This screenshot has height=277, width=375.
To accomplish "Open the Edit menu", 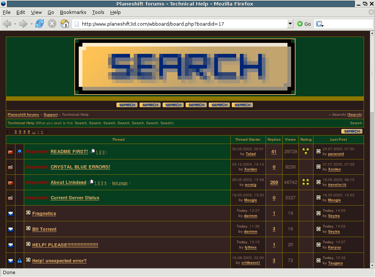I will pyautogui.click(x=21, y=12).
